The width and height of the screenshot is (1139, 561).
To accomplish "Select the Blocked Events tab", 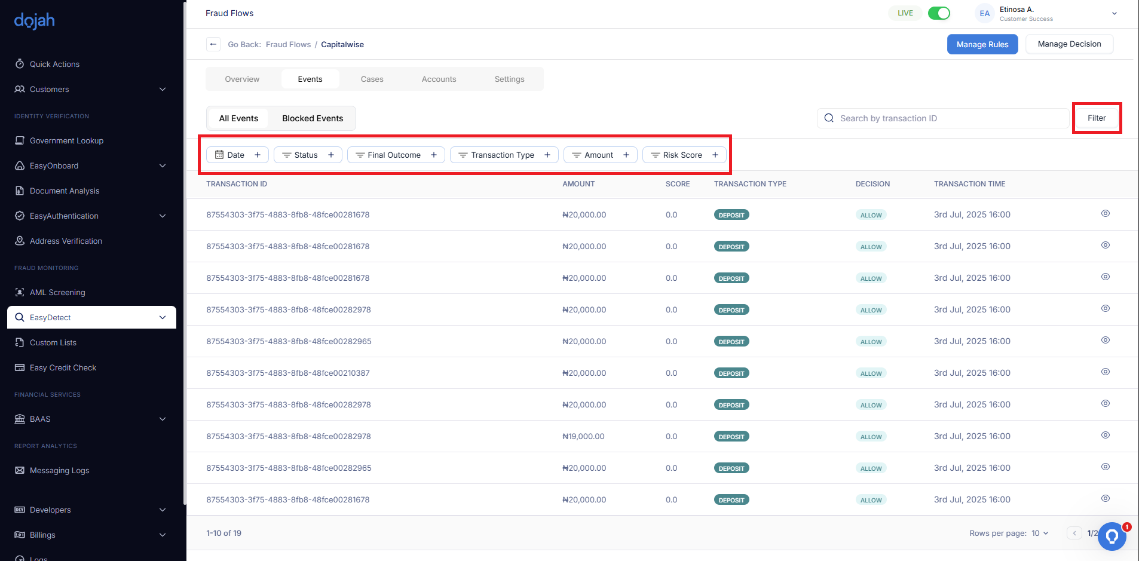I will (313, 118).
